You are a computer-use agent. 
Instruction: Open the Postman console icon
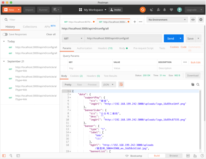[18, 156]
